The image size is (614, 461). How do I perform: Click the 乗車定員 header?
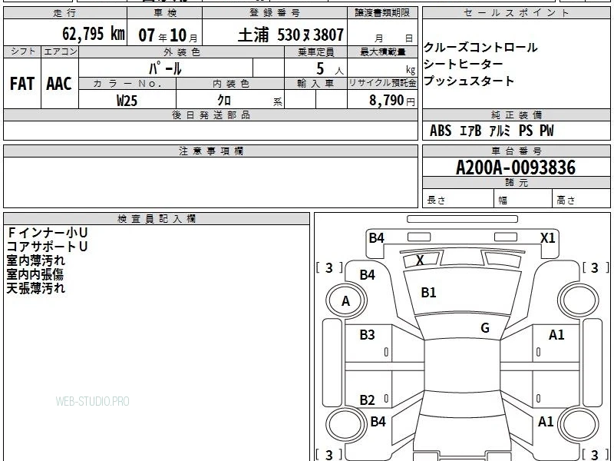[315, 51]
